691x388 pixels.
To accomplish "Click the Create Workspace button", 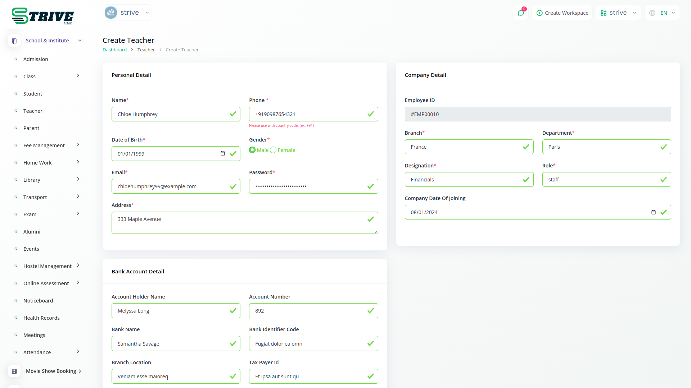I will [562, 13].
